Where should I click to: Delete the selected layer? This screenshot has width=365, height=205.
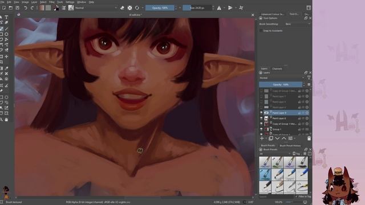point(309,138)
